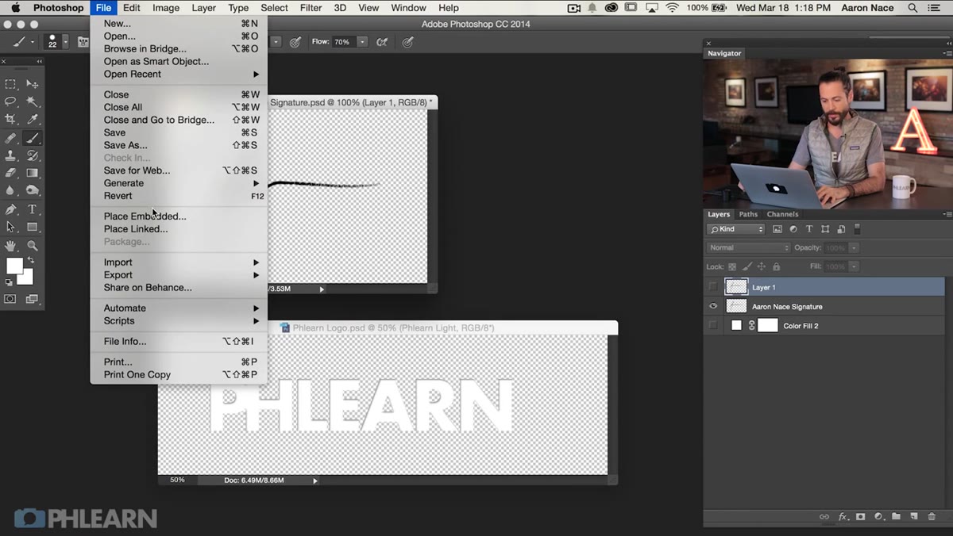
Task: Select the Zoom tool
Action: pyautogui.click(x=33, y=246)
